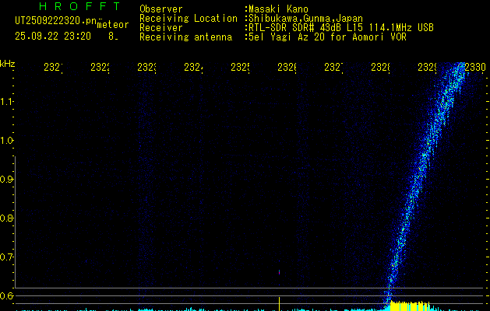Click the Receiving antenna label

coord(185,37)
